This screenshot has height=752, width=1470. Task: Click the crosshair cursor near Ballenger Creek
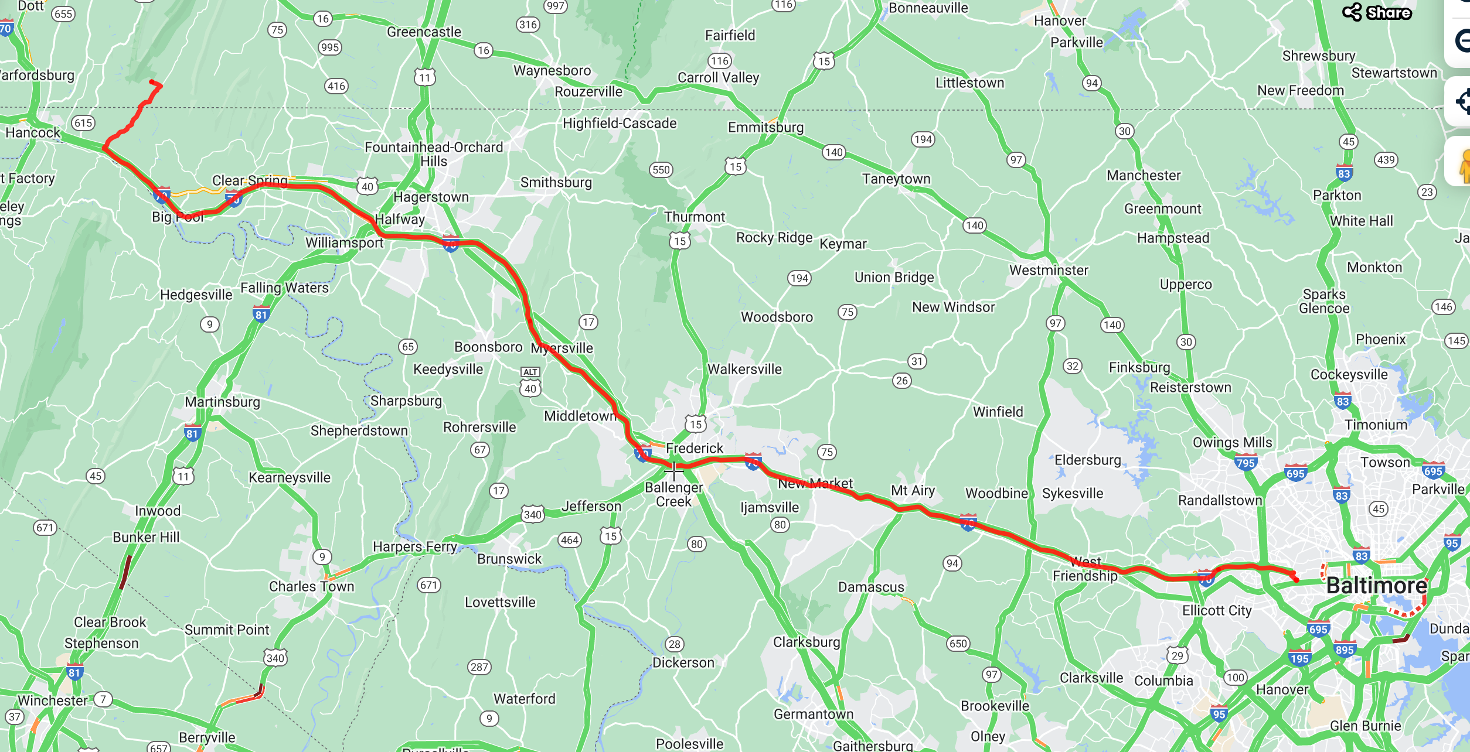[x=674, y=470]
